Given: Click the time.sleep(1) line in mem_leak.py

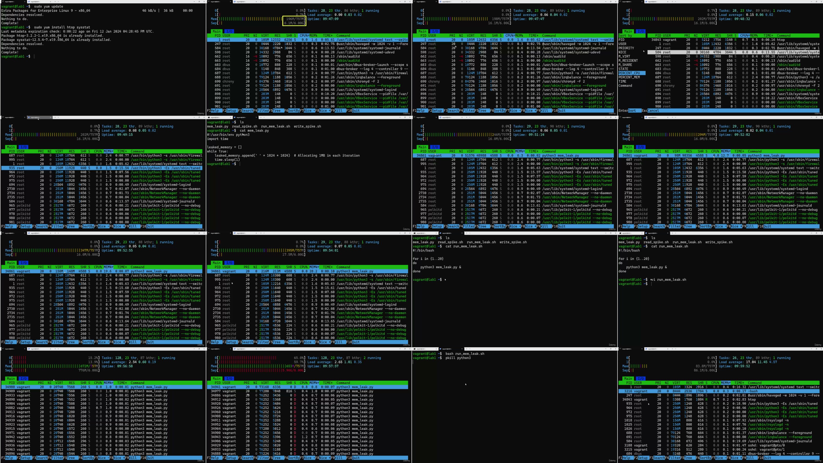Looking at the screenshot, I should (x=227, y=160).
